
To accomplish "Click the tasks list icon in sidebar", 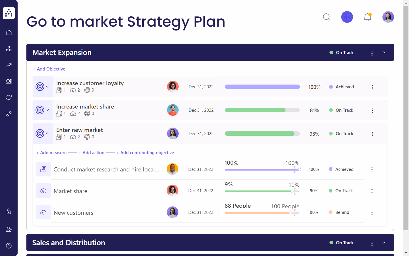I will click(9, 81).
